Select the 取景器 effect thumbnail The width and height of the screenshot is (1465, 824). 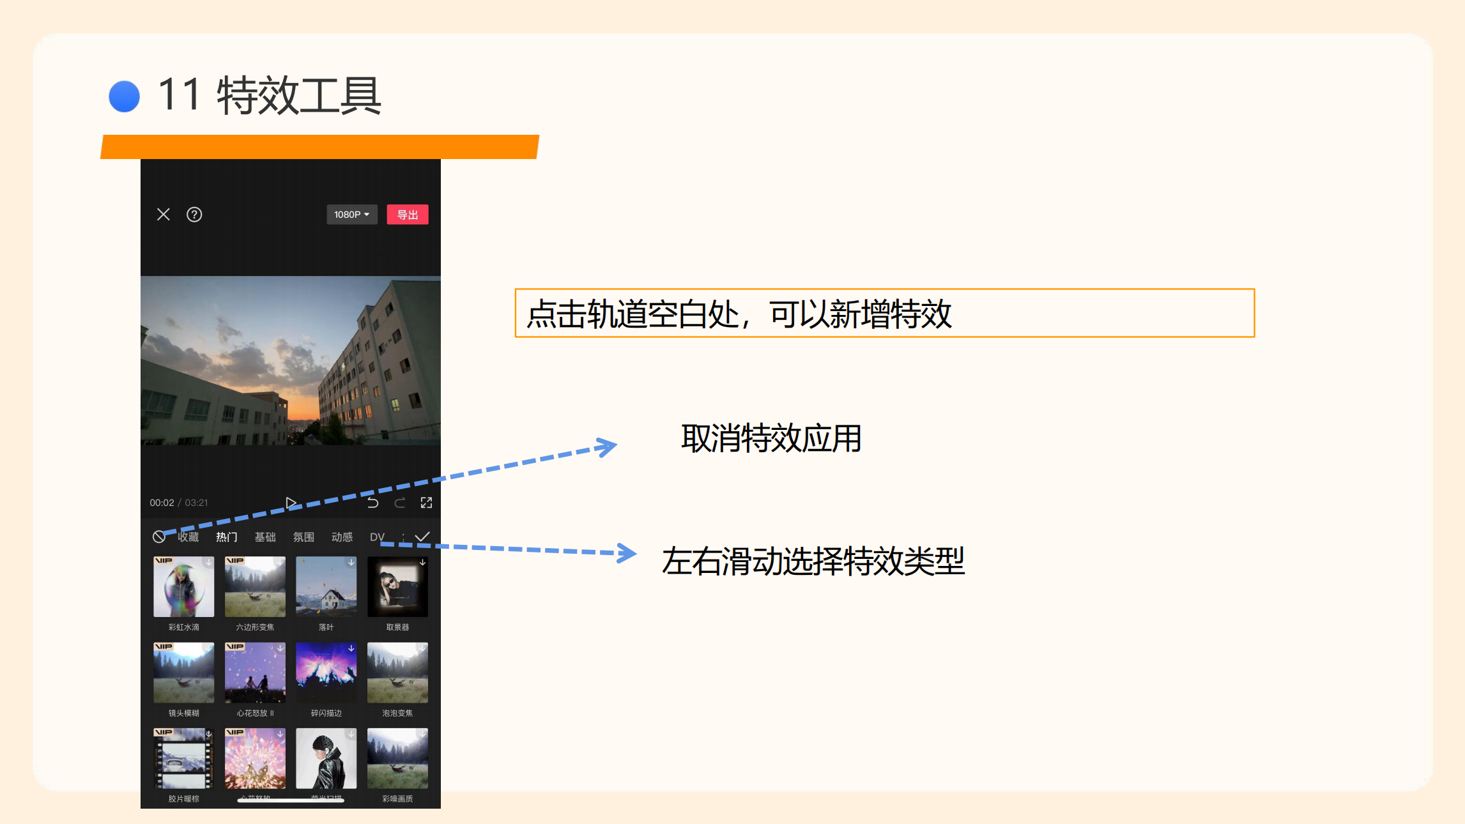(397, 586)
